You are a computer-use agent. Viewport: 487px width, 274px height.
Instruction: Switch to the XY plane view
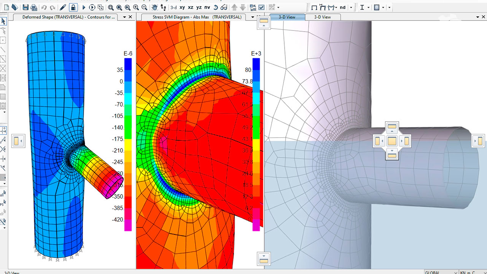[x=182, y=7]
